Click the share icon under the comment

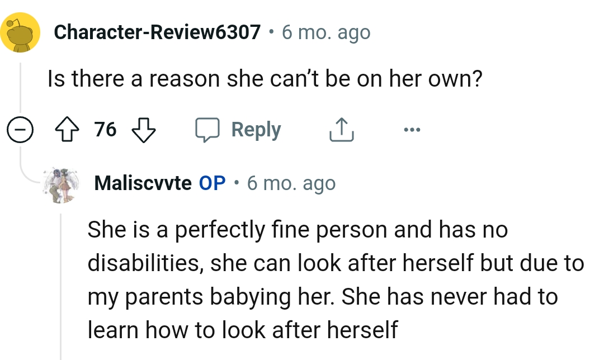coord(341,129)
